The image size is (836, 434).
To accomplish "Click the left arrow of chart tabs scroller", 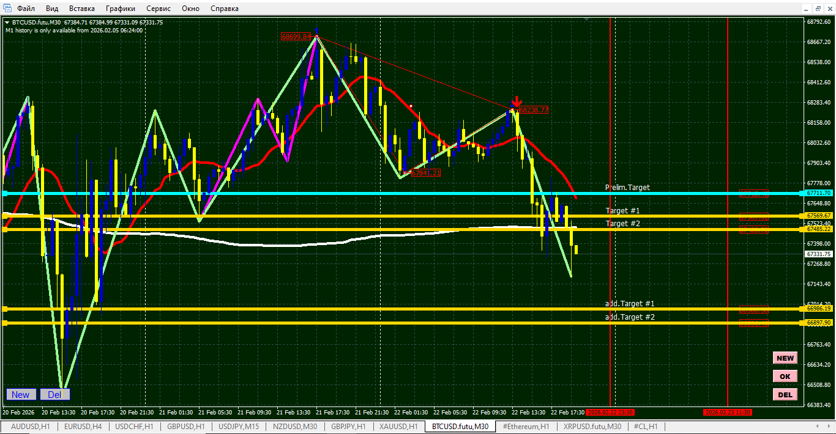I will coord(818,427).
